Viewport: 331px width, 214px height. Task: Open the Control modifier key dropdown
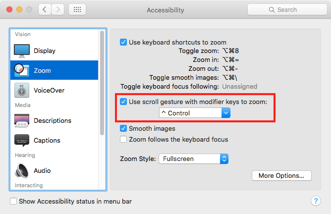(x=194, y=113)
